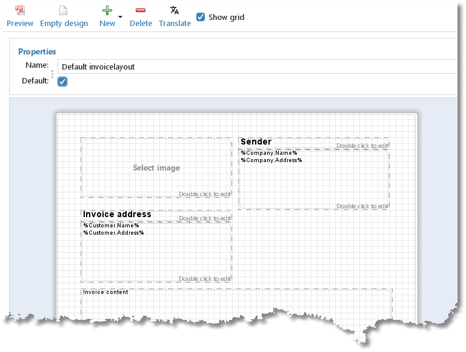Click the Translate language icon
This screenshot has width=466, height=352.
[x=174, y=10]
